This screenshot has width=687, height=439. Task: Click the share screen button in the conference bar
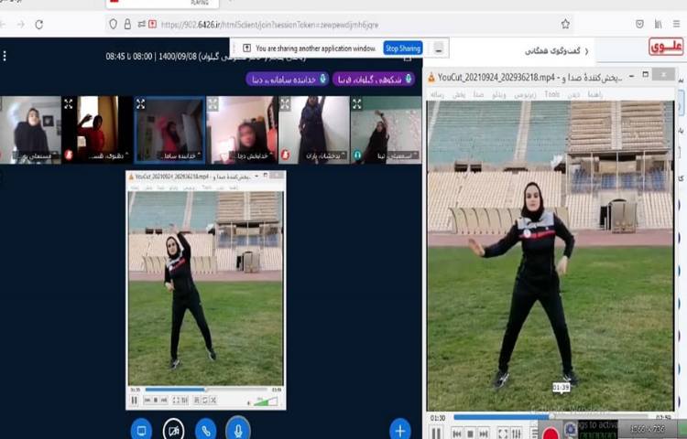[141, 430]
